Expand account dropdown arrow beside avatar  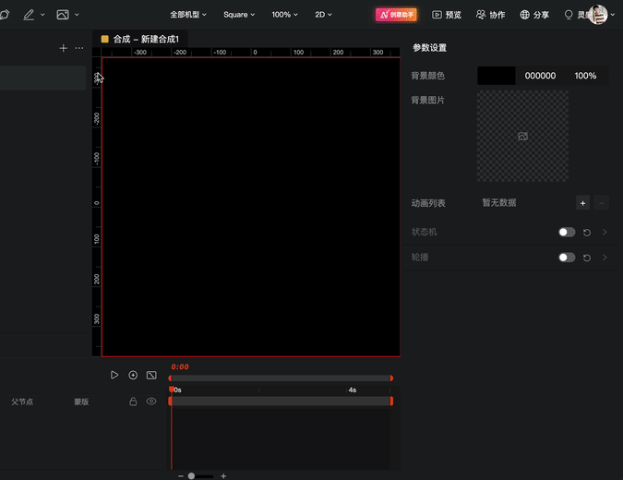click(x=613, y=15)
